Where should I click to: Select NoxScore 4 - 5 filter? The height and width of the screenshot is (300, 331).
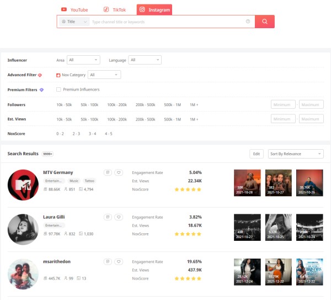pos(108,134)
